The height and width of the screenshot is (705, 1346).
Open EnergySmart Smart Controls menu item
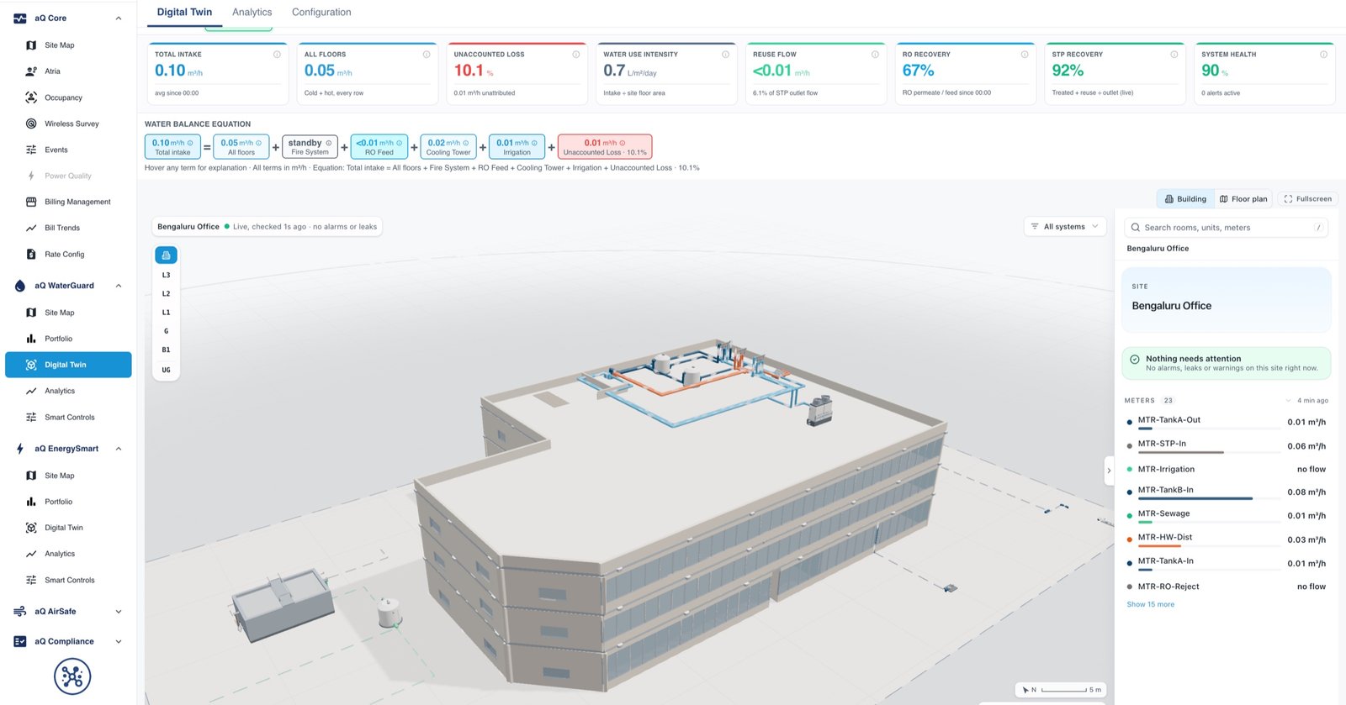(68, 580)
